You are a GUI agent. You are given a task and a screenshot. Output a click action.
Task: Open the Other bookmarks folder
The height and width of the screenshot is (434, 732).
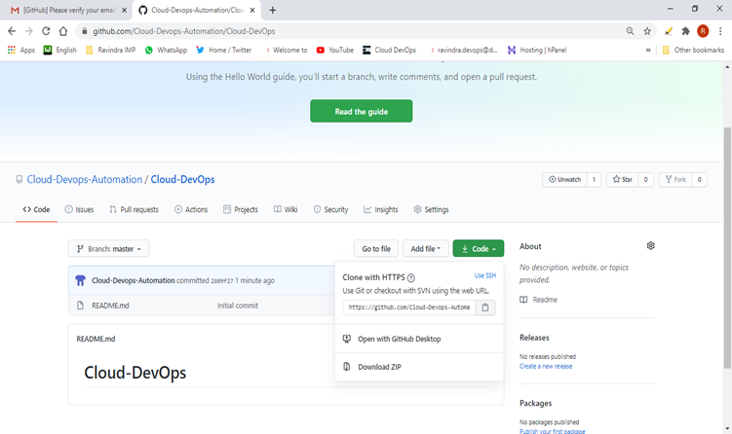click(693, 50)
